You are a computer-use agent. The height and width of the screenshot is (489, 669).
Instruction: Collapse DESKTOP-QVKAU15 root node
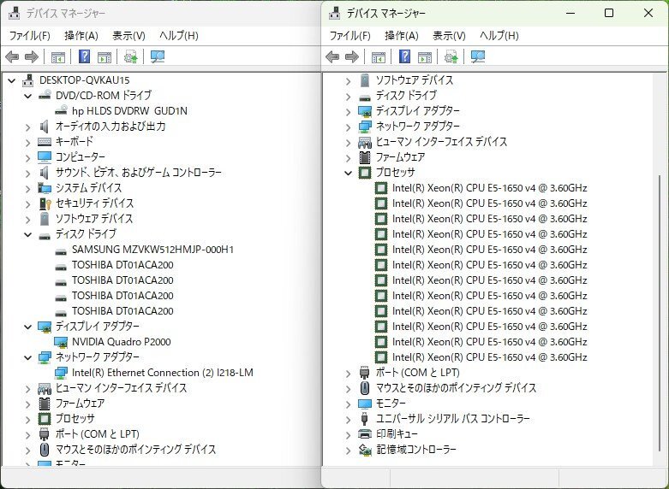(12, 80)
